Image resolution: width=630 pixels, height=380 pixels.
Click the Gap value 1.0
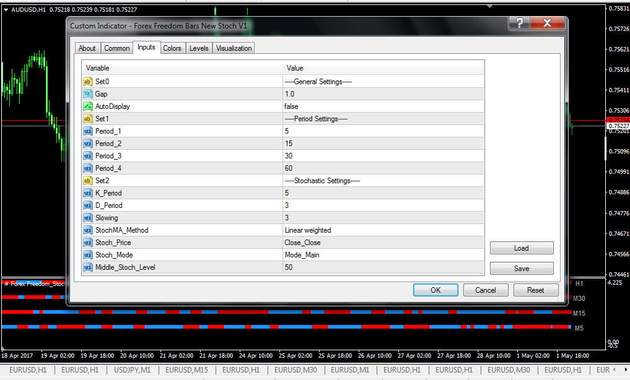pyautogui.click(x=289, y=94)
